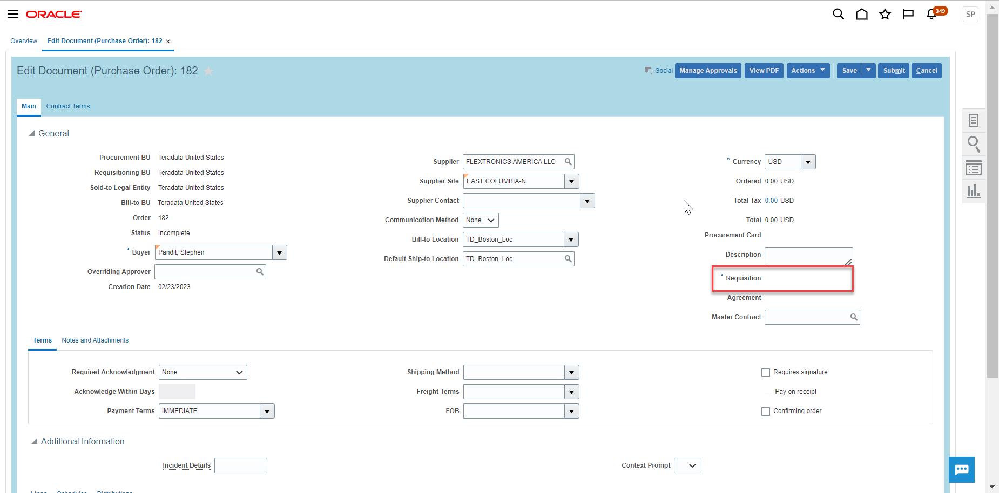Image resolution: width=999 pixels, height=493 pixels.
Task: Open the Communication Method dropdown
Action: (x=481, y=220)
